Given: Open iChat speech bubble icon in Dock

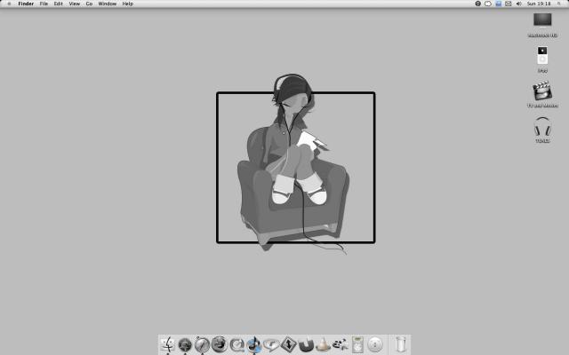Looking at the screenshot, I should click(x=270, y=345).
